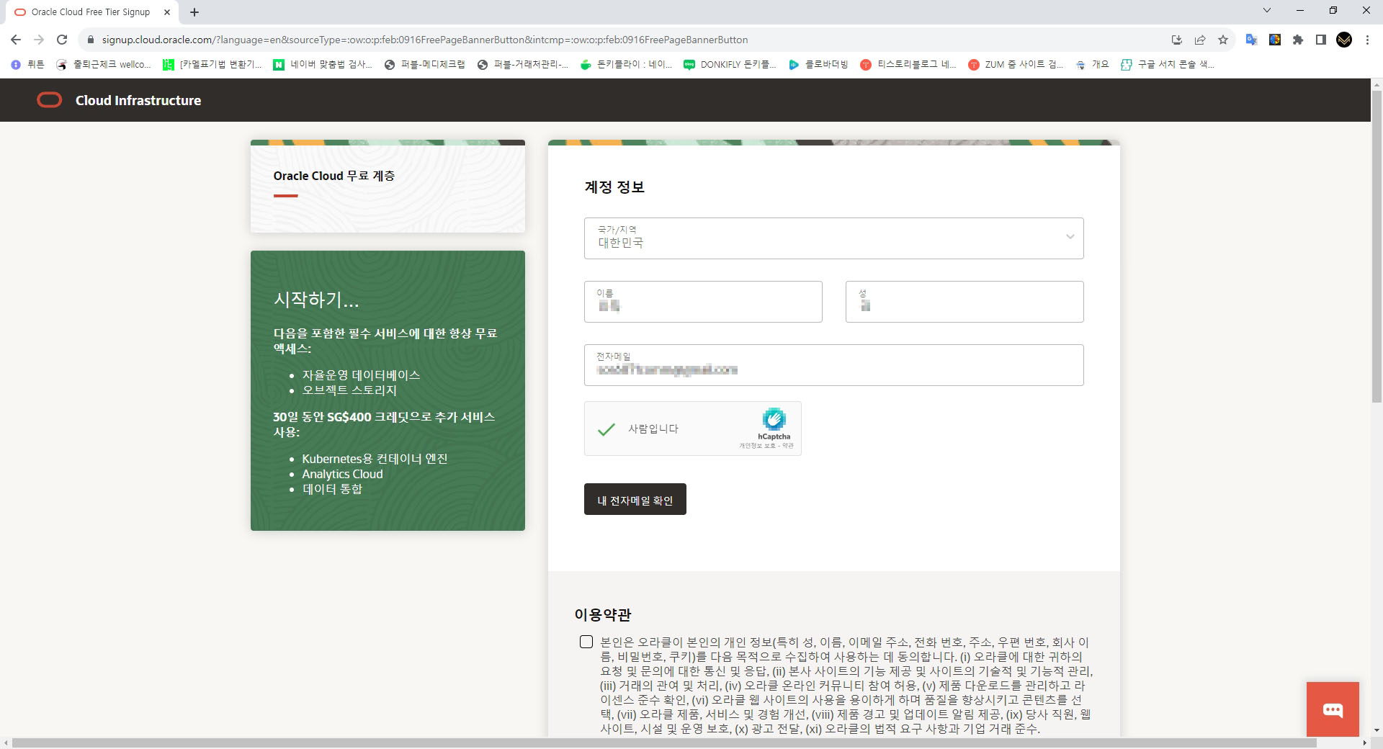
Task: Open the DONKIFLY 돈키플 bookmark
Action: click(x=730, y=64)
